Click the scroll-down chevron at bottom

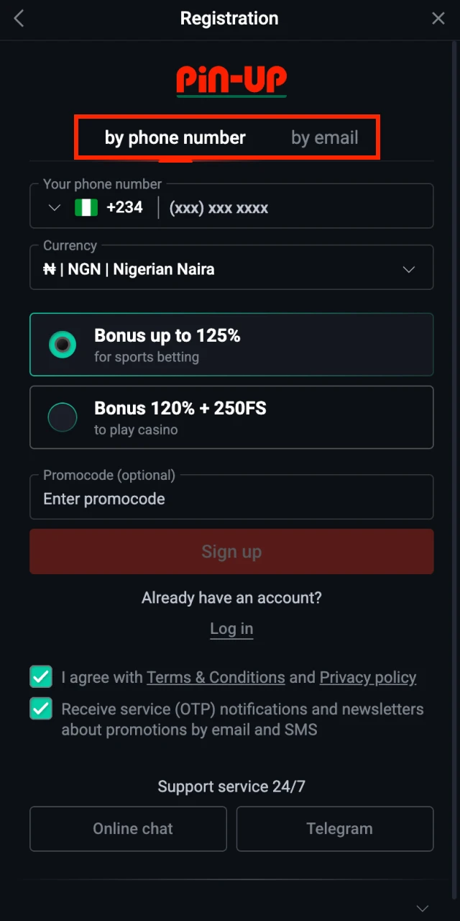pos(423,908)
